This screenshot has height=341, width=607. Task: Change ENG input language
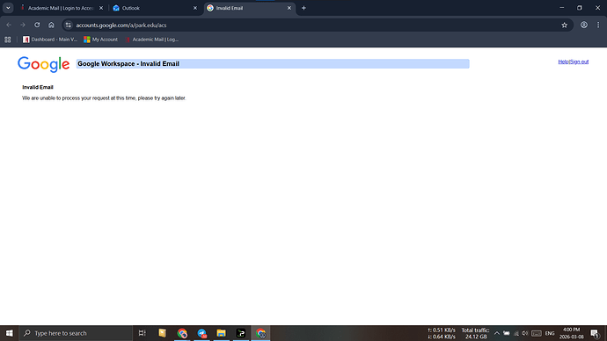(x=550, y=333)
